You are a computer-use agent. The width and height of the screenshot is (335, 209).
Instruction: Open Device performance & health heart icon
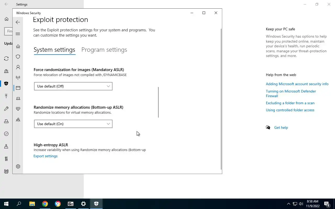point(18,109)
